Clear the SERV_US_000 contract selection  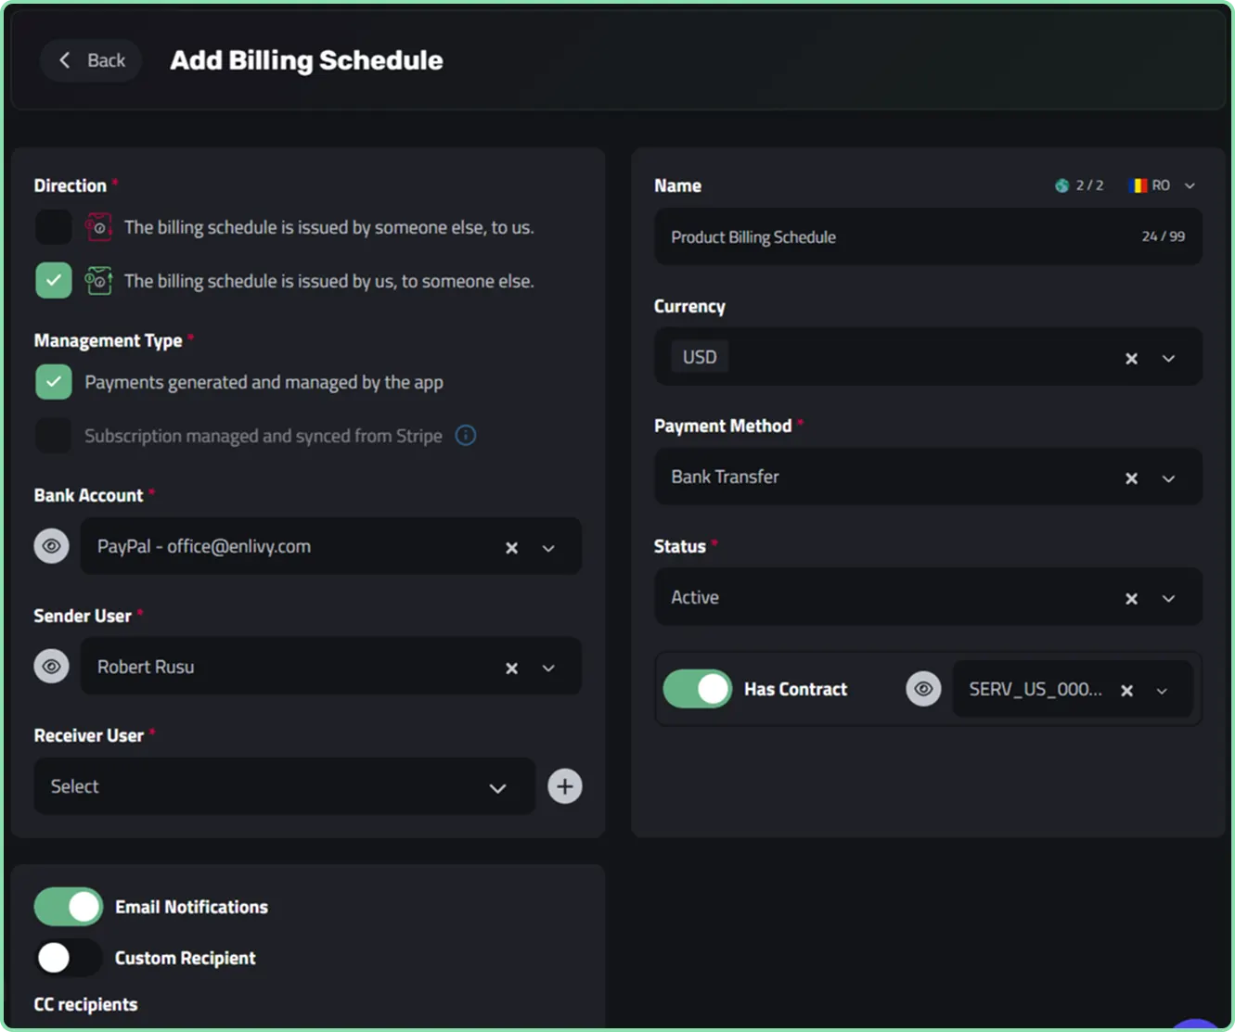1126,691
